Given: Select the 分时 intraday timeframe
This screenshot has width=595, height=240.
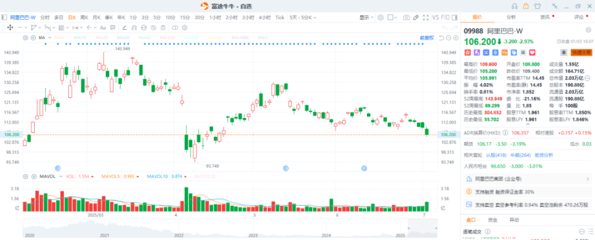Looking at the screenshot, I should click(x=45, y=17).
